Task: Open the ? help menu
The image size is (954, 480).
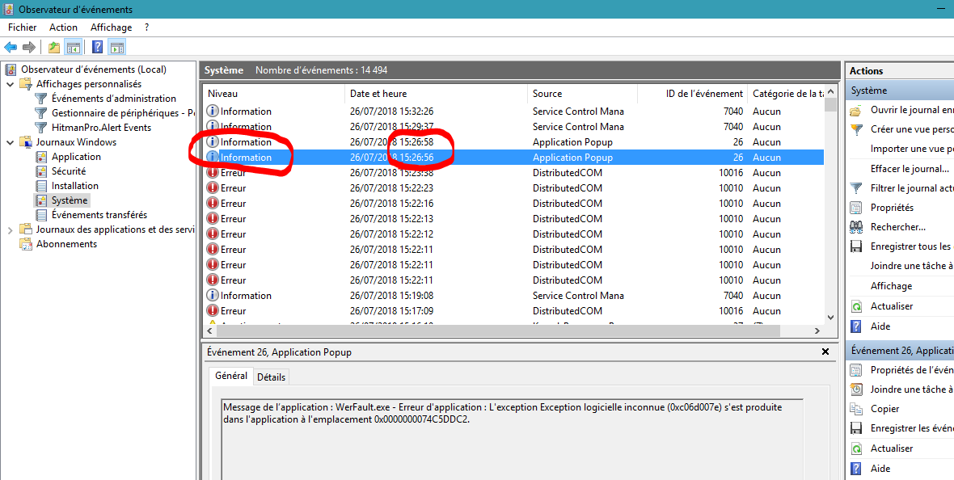Action: pos(146,27)
